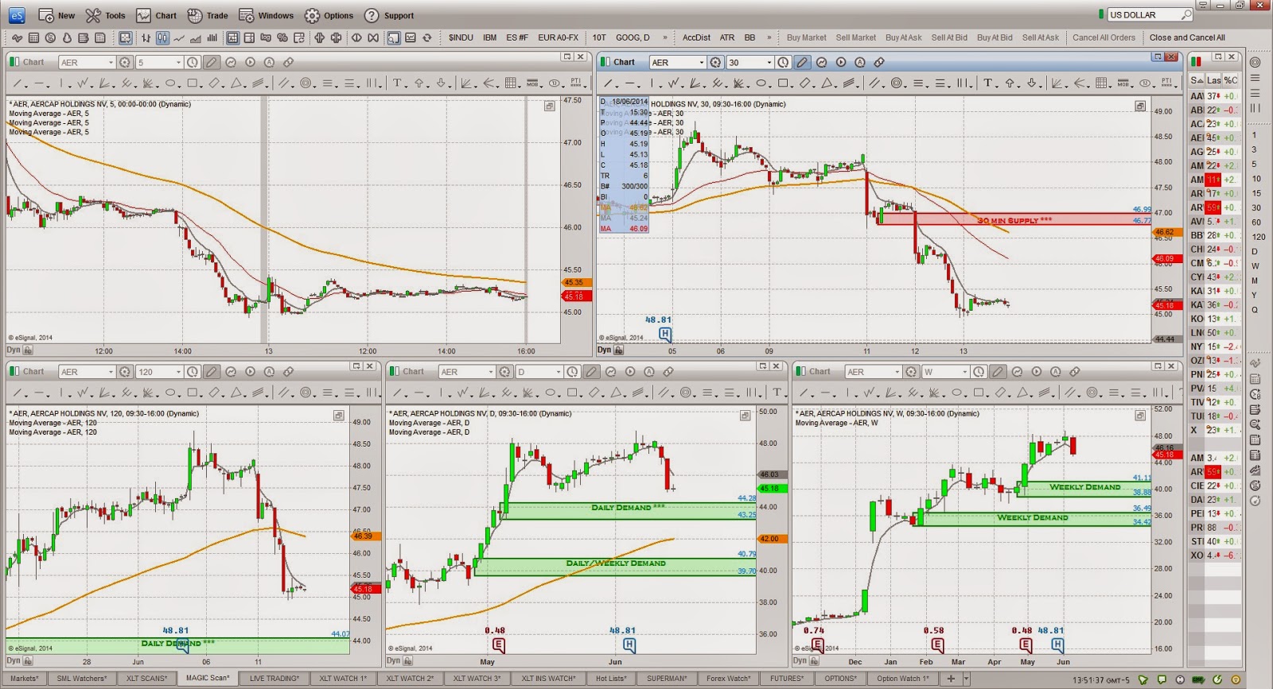Viewport: 1273px width, 689px height.
Task: Open the Support menu
Action: tap(389, 16)
